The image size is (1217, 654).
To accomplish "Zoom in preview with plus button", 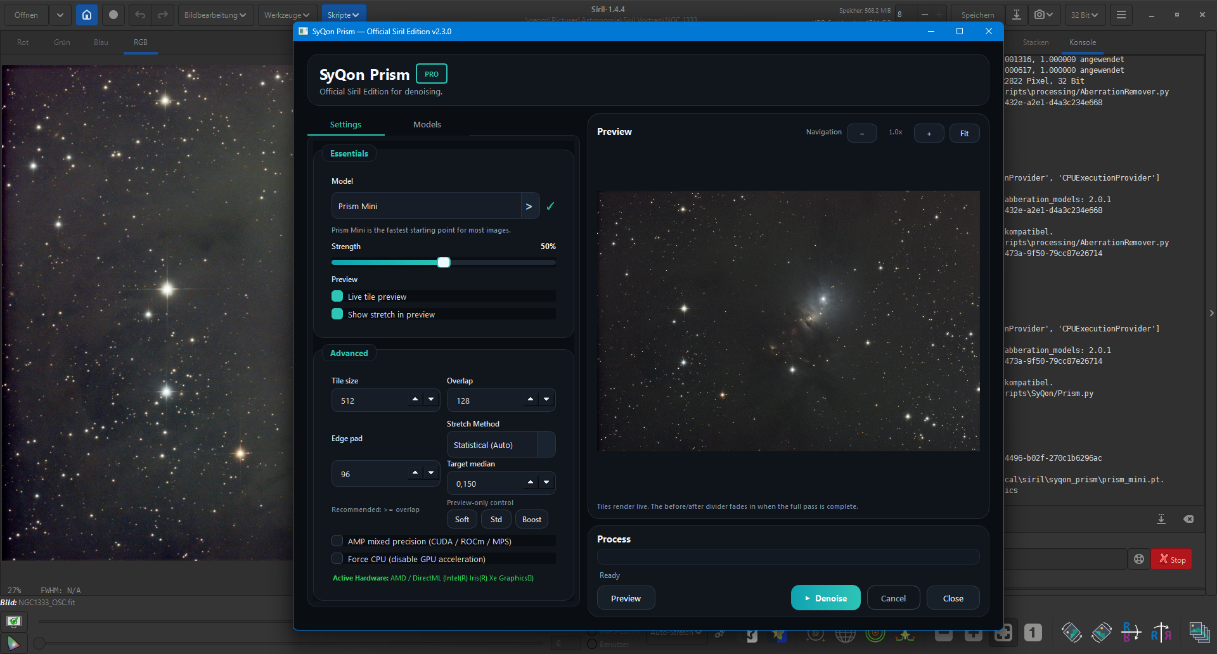I will (929, 133).
